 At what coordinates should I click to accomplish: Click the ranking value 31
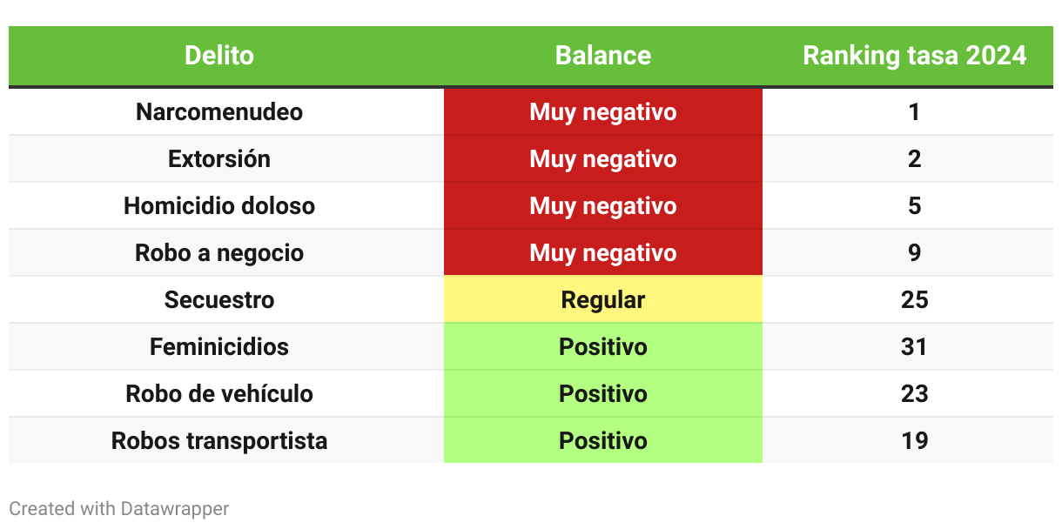914,347
